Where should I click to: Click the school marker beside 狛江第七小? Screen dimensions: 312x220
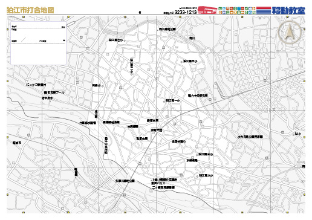point(125,40)
